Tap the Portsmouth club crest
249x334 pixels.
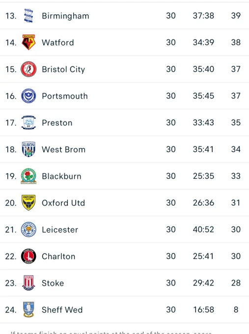[28, 96]
